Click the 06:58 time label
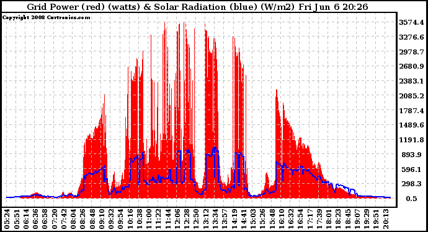This screenshot has width=428, height=232. pos(45,219)
